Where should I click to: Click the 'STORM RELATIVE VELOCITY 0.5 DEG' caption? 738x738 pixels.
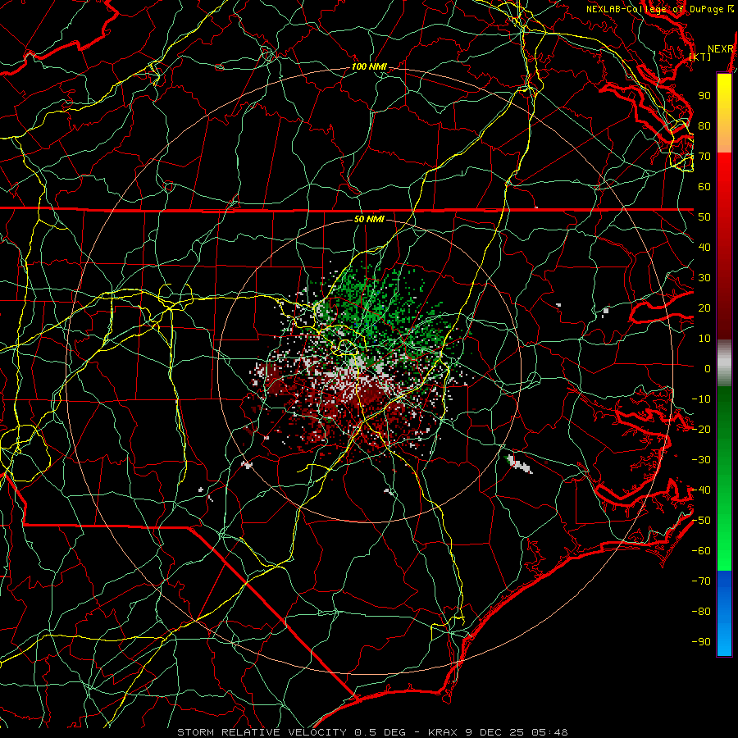point(291,732)
